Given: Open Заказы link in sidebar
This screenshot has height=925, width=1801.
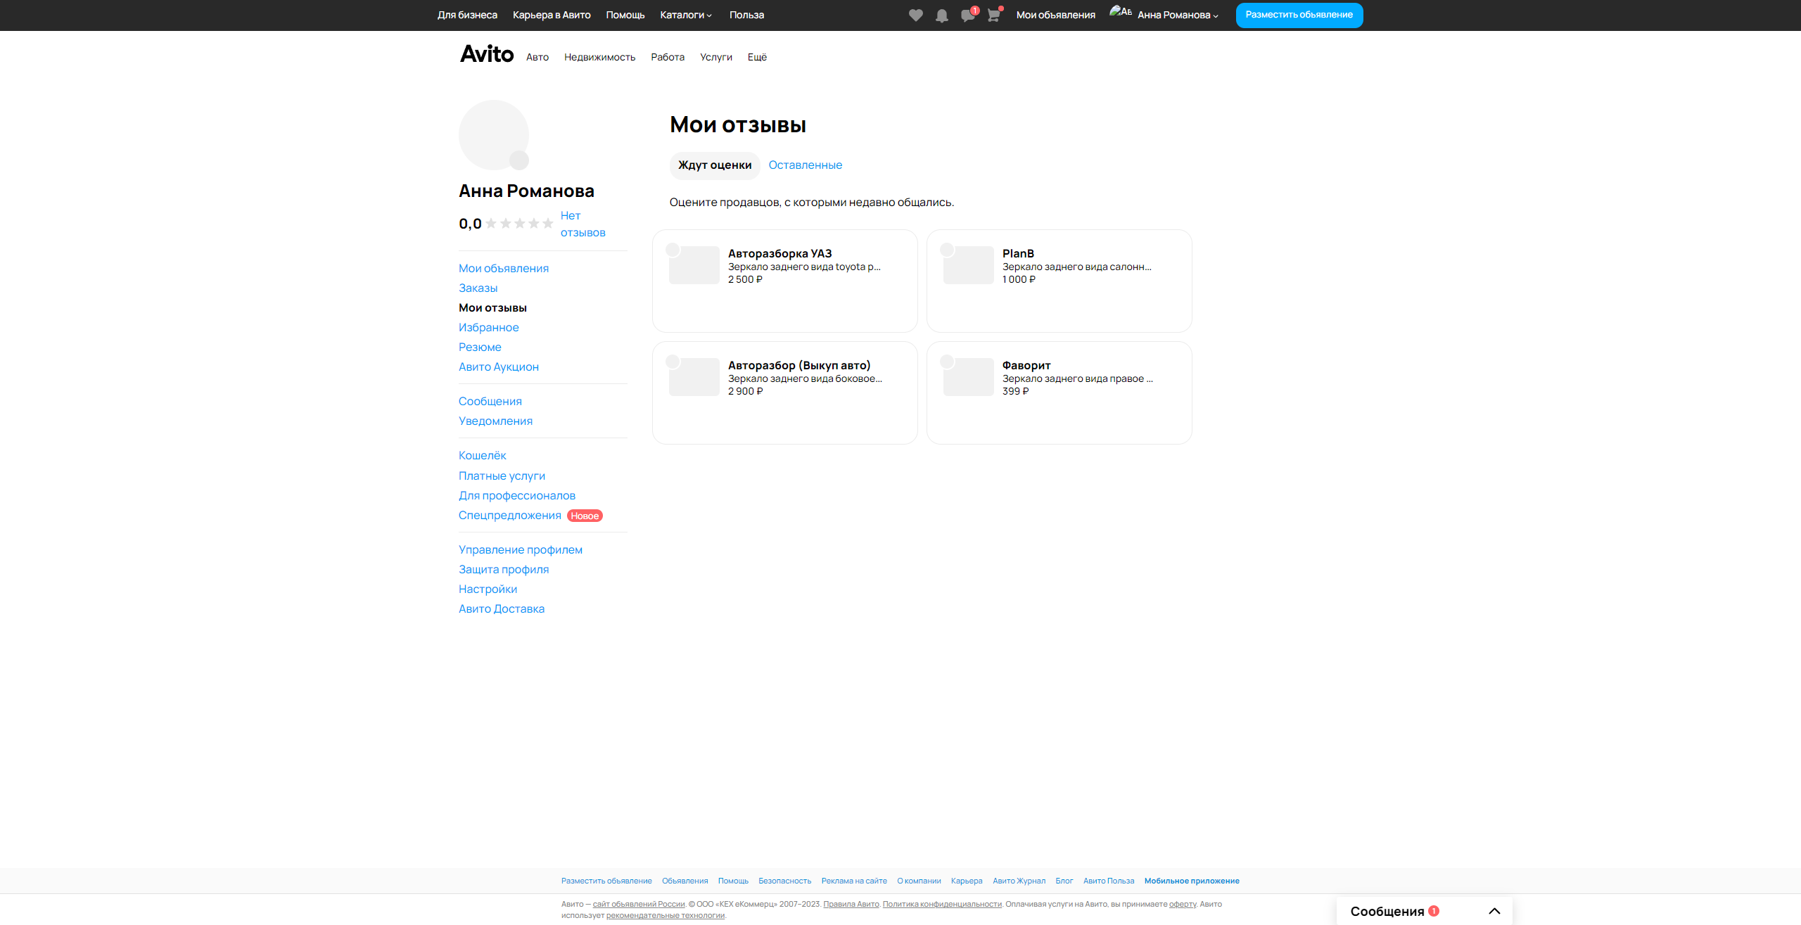Looking at the screenshot, I should (478, 288).
